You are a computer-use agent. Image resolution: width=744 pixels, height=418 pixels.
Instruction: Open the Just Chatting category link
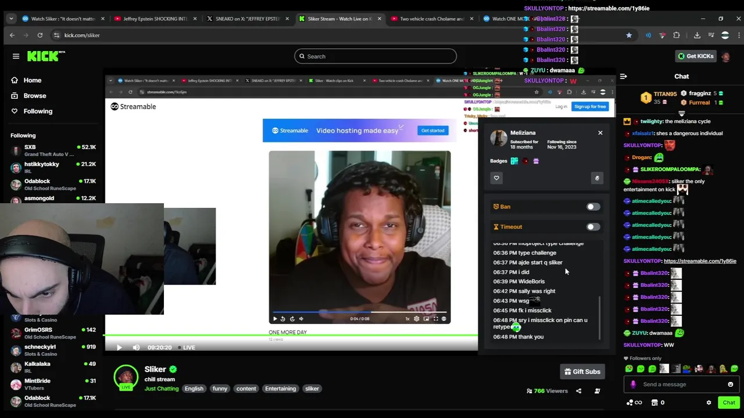click(x=162, y=388)
